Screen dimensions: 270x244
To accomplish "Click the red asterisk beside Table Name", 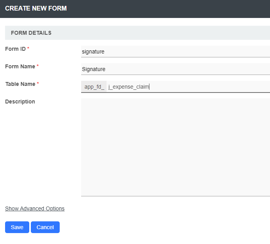I will [38, 84].
